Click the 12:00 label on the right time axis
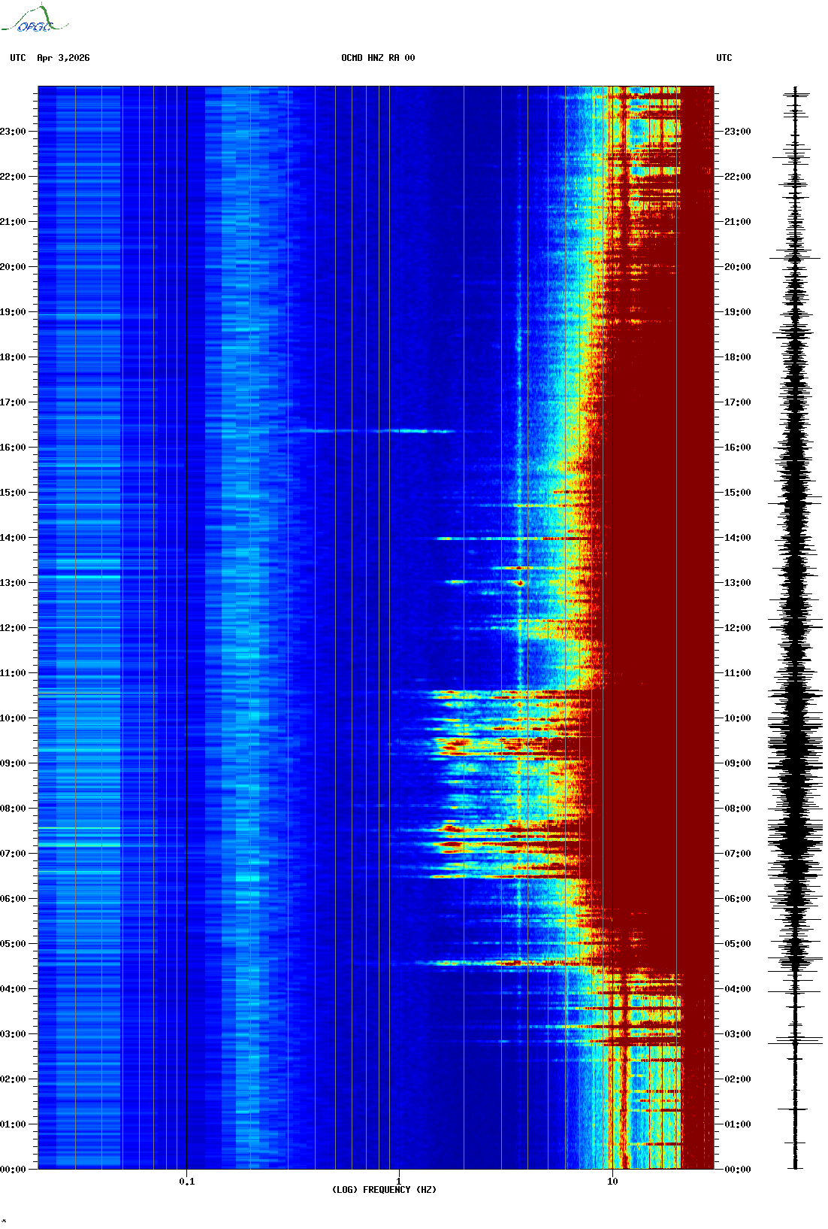Image resolution: width=828 pixels, height=1229 pixels. pyautogui.click(x=737, y=628)
